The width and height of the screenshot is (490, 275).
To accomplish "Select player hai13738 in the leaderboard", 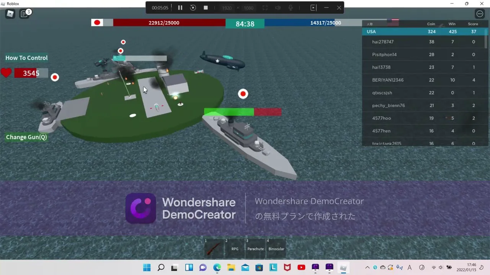I will (423, 67).
